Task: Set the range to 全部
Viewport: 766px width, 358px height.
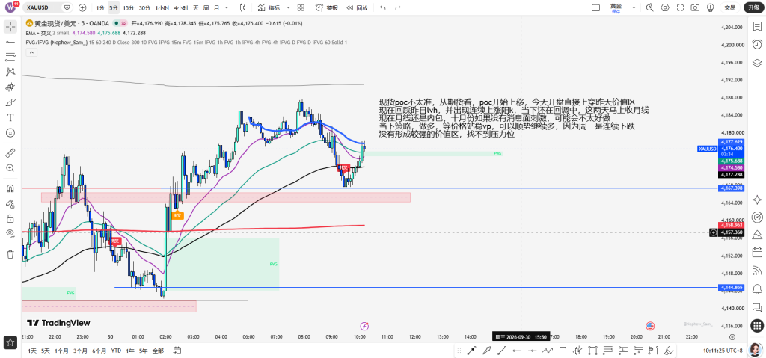Action: [158, 351]
